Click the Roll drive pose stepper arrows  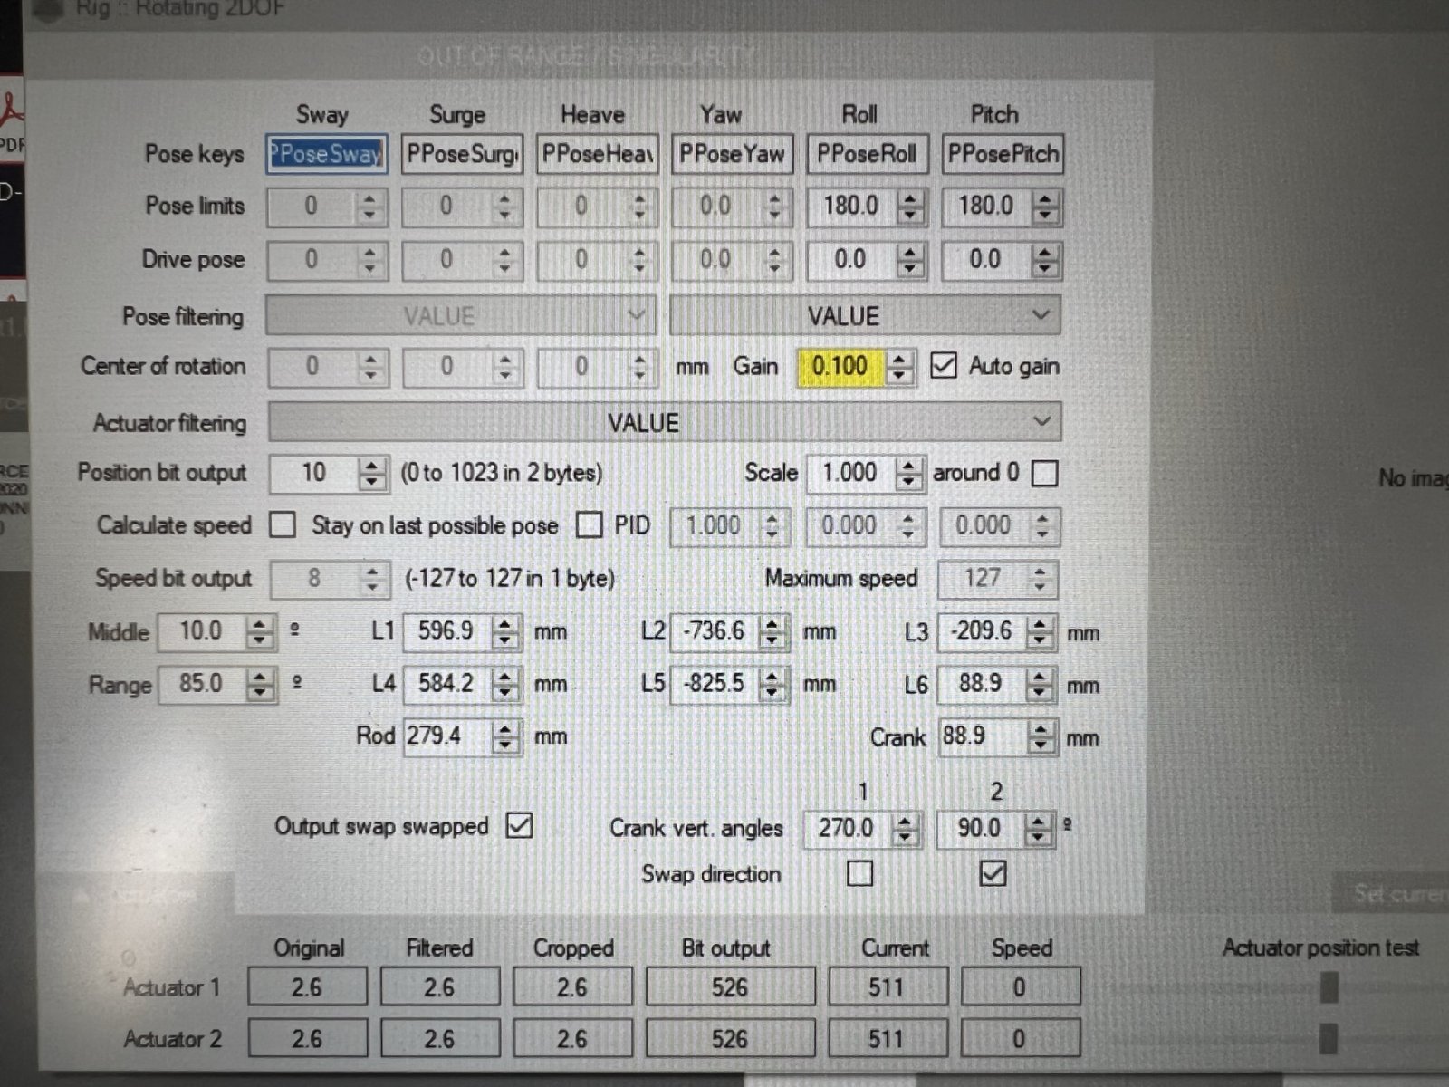[x=910, y=261]
